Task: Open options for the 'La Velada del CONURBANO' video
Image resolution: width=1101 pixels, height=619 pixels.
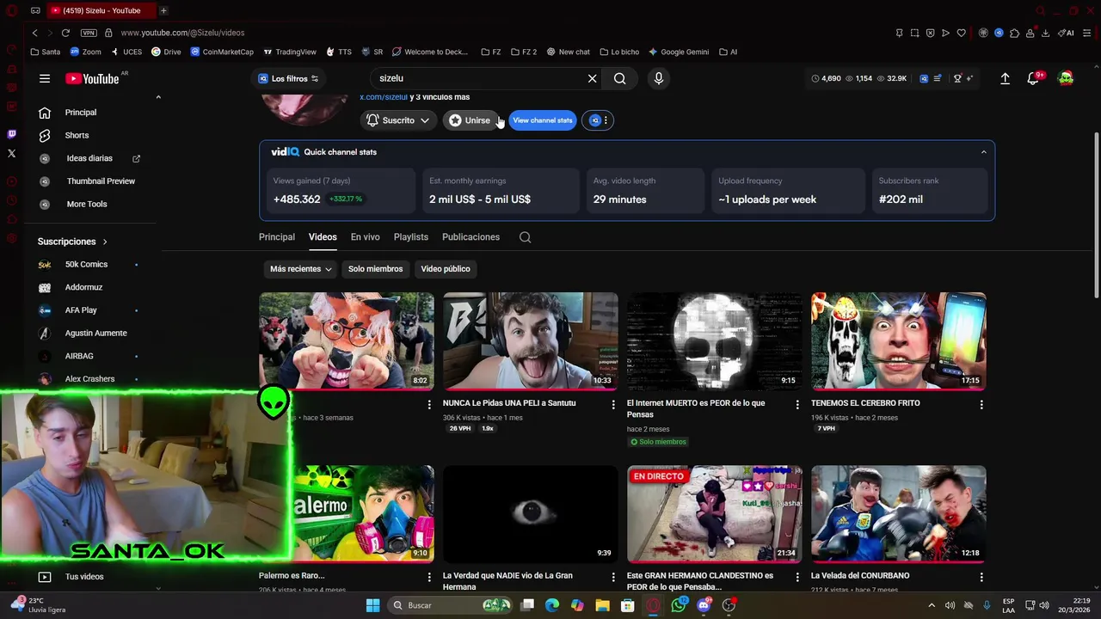Action: pos(981,577)
